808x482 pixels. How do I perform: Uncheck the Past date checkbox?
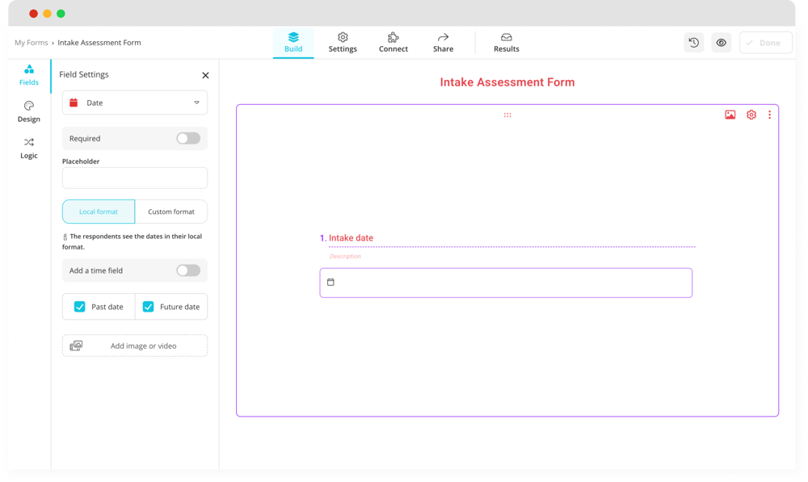[80, 307]
